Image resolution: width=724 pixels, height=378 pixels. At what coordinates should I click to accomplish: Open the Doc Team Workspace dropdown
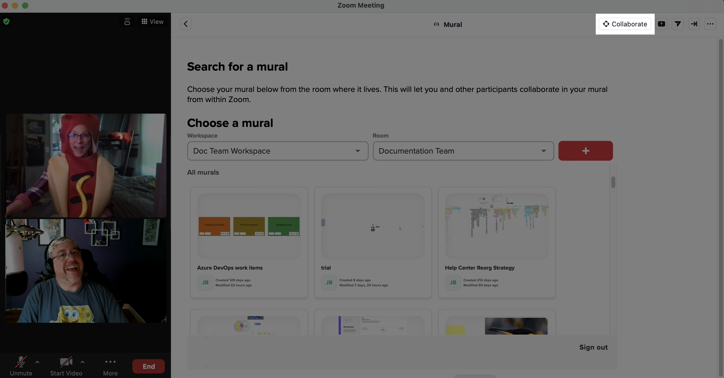point(277,151)
